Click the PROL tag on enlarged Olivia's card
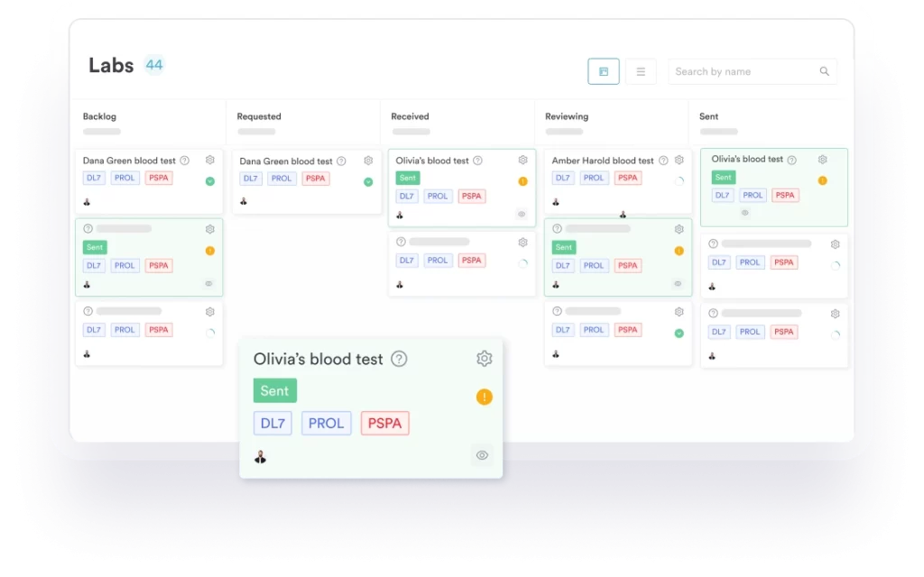 click(327, 424)
